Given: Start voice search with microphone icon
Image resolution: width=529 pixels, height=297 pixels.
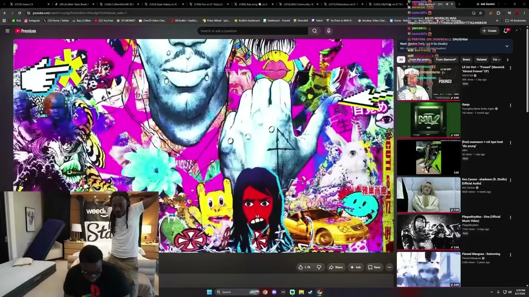Looking at the screenshot, I should click(x=329, y=31).
